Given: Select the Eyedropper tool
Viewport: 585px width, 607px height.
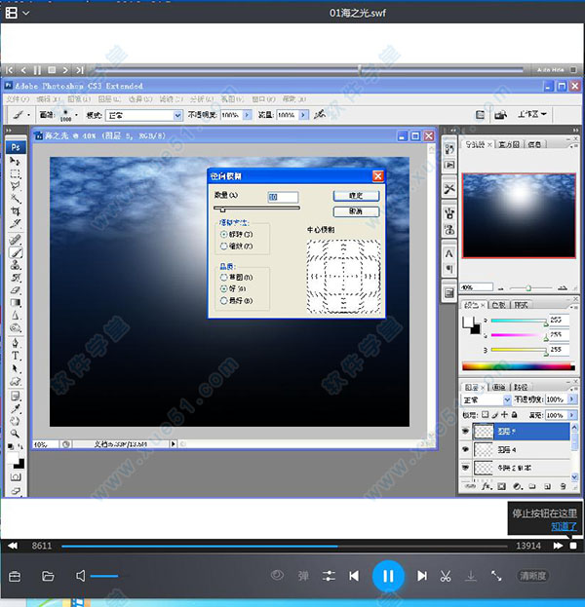Looking at the screenshot, I should coord(16,409).
